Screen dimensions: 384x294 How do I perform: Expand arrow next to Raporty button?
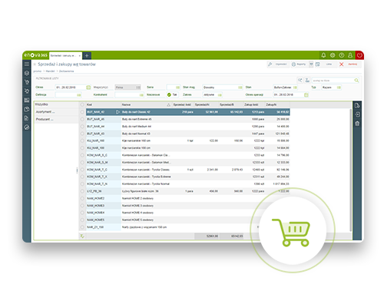(311, 64)
